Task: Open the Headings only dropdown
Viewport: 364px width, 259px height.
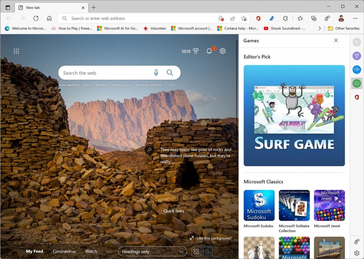Action: click(x=152, y=251)
